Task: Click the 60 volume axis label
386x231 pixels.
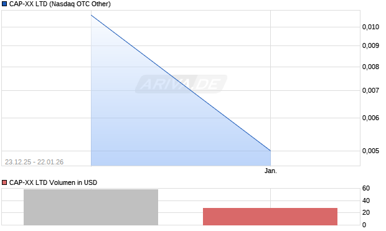Action: tap(366, 189)
